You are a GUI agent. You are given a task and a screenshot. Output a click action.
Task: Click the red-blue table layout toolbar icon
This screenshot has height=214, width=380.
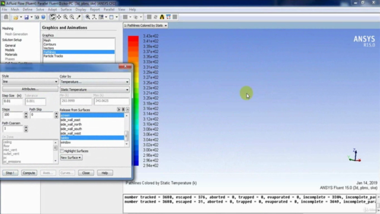(169, 17)
